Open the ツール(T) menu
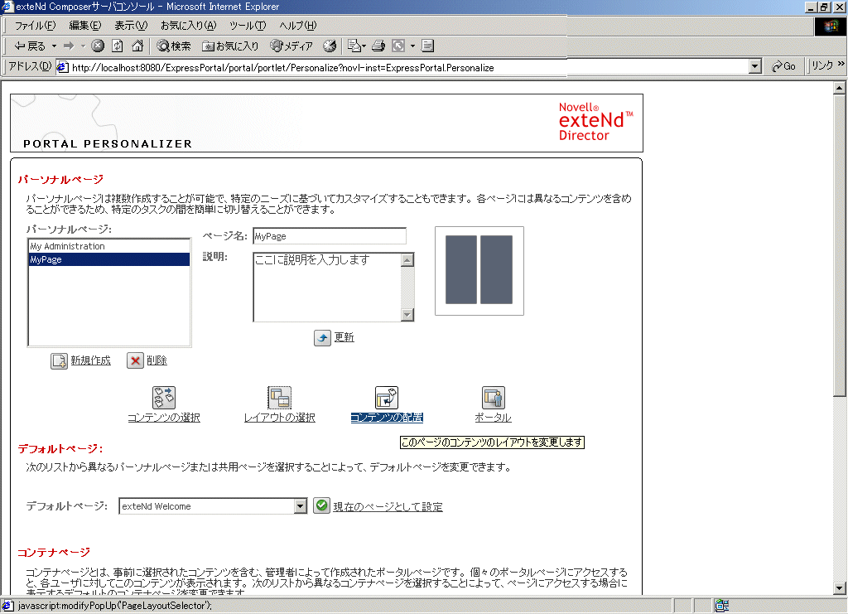Viewport: 848px width, 614px height. tap(248, 26)
